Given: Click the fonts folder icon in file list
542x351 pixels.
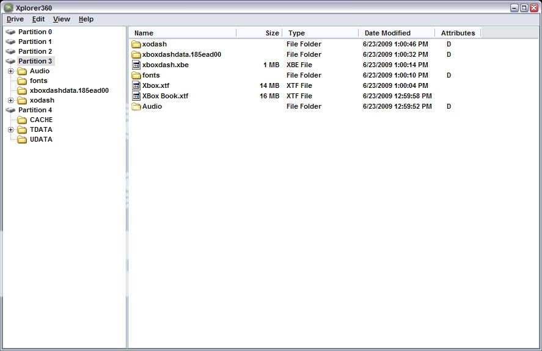Looking at the screenshot, I should point(136,75).
